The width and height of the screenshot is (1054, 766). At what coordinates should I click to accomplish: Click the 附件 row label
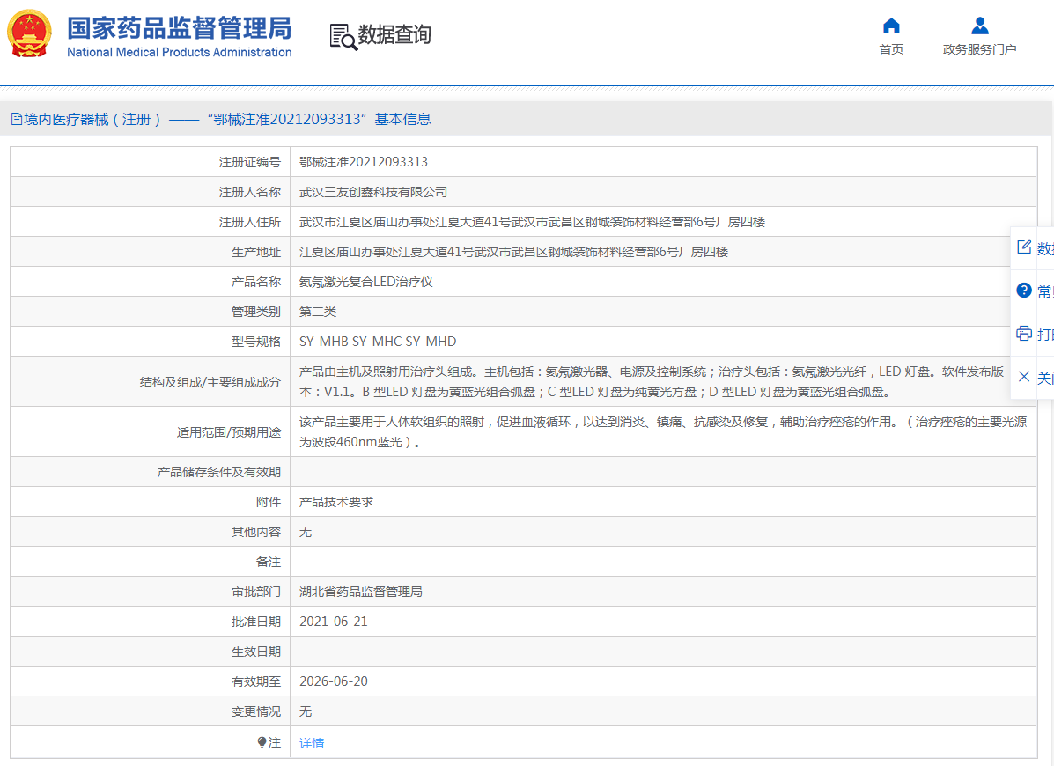tap(269, 502)
